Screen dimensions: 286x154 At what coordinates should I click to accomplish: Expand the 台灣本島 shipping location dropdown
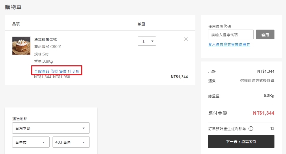click(51, 128)
